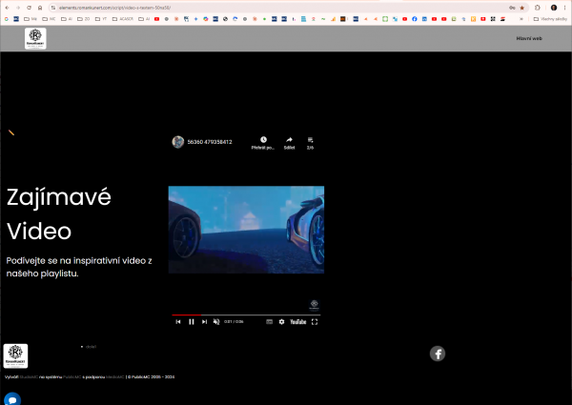This screenshot has height=405, width=572.
Task: Click the video title 56360 479358412
Action: [x=210, y=142]
